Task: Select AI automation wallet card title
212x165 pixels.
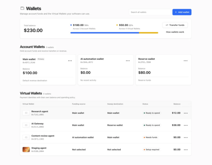Action: click(92, 59)
